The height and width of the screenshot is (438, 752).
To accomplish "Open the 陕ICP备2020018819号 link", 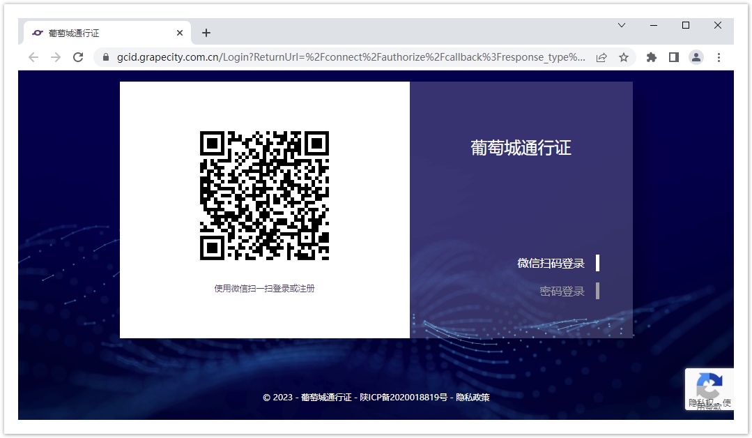I will coord(404,398).
